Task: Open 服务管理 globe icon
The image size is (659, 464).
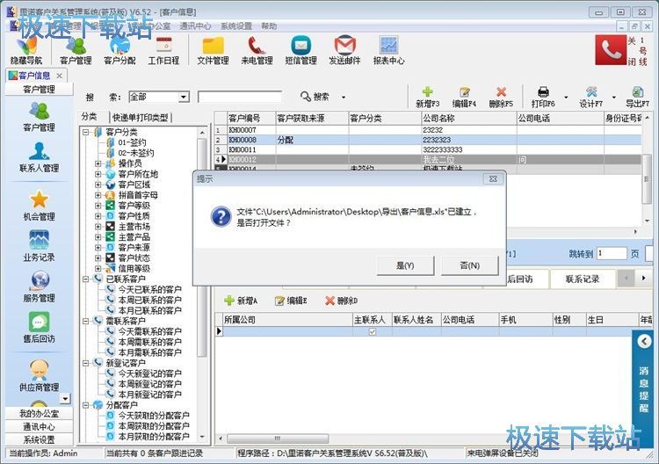Action: coord(39,287)
